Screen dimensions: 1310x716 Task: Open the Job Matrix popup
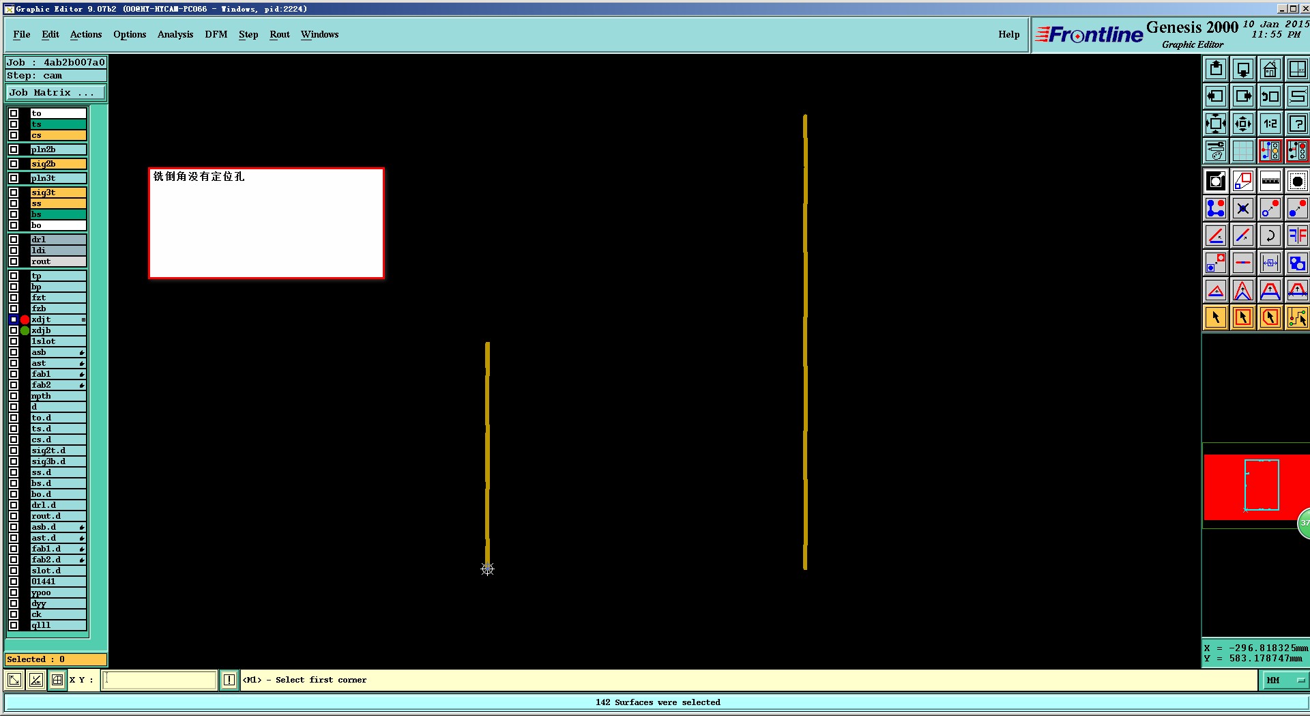56,92
